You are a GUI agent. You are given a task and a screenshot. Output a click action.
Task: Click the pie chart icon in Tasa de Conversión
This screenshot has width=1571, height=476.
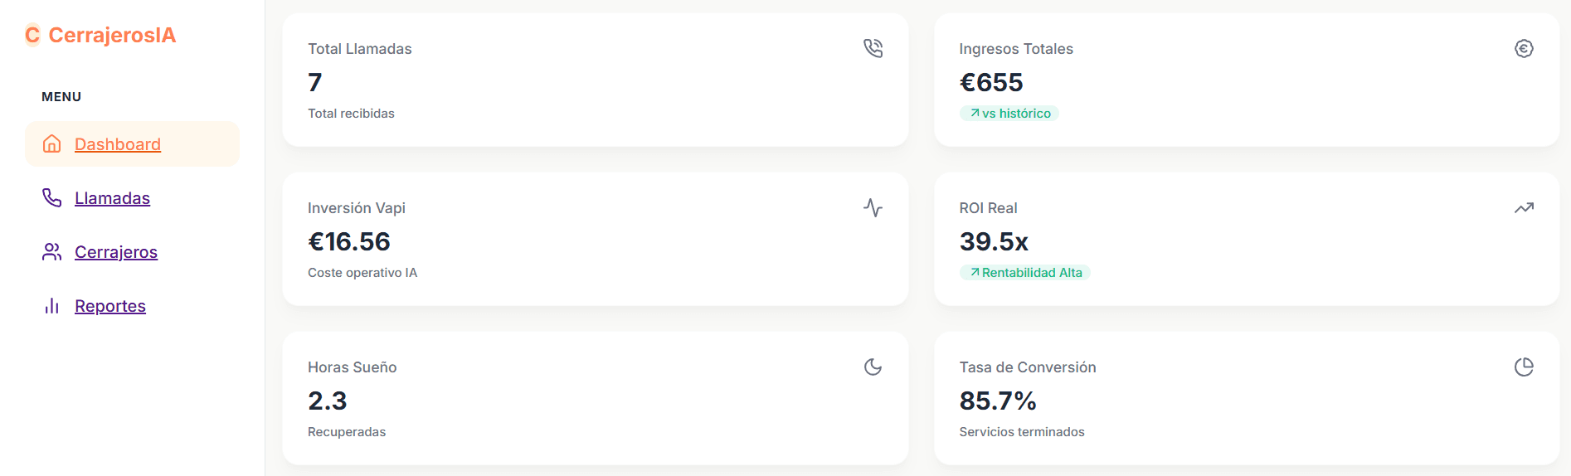click(1524, 367)
